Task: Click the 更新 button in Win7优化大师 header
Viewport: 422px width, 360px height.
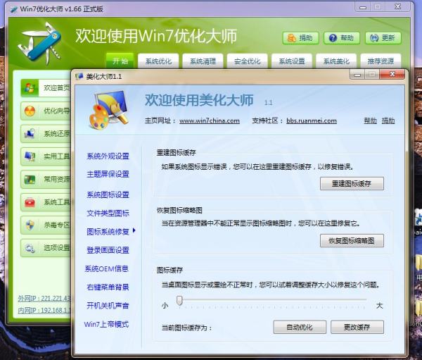Action: click(x=383, y=38)
